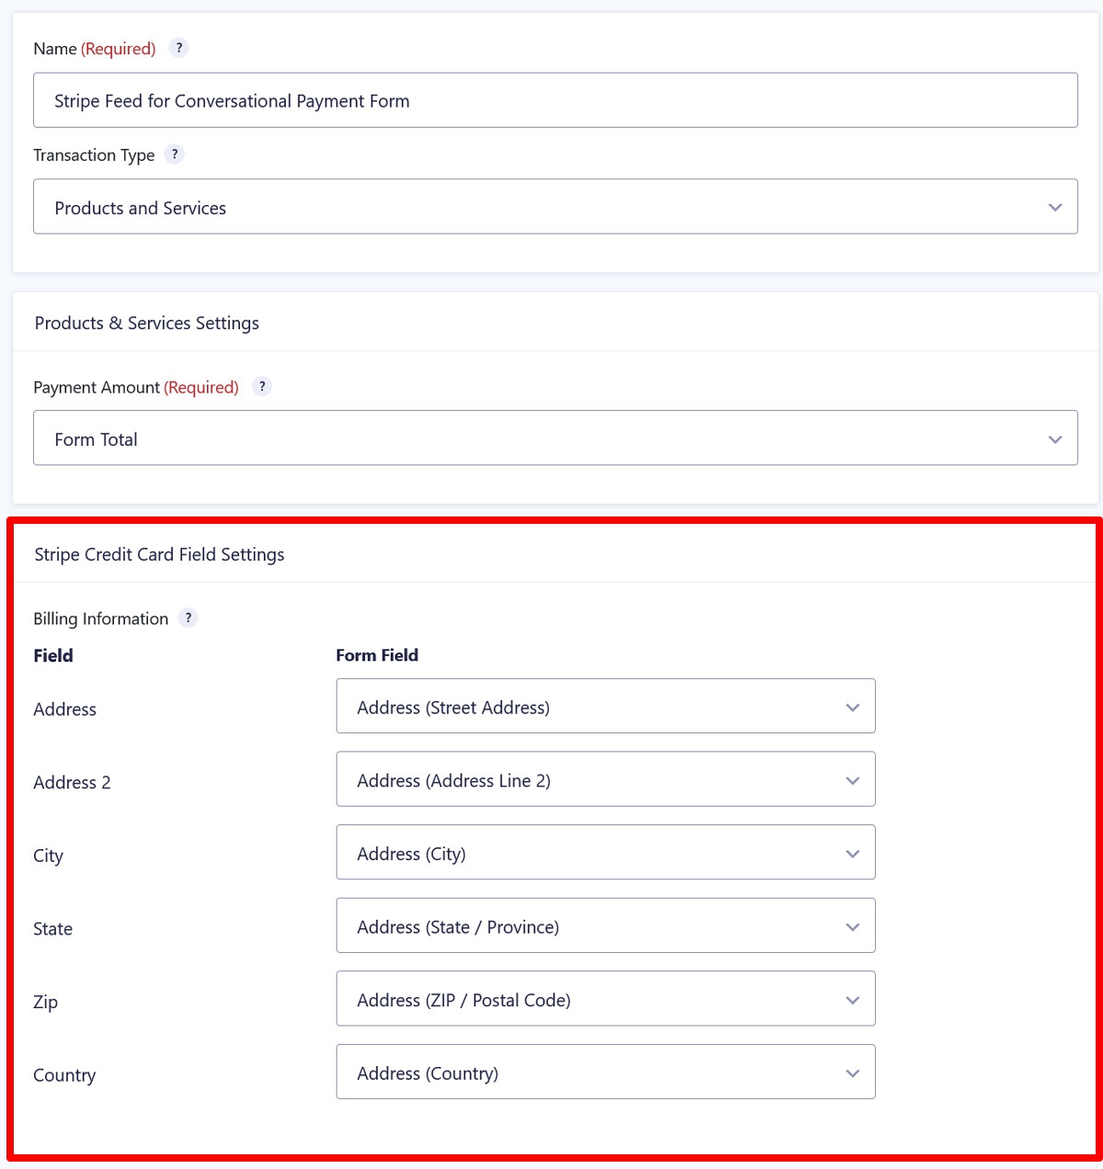
Task: Click the Billing Information label
Action: (x=101, y=619)
